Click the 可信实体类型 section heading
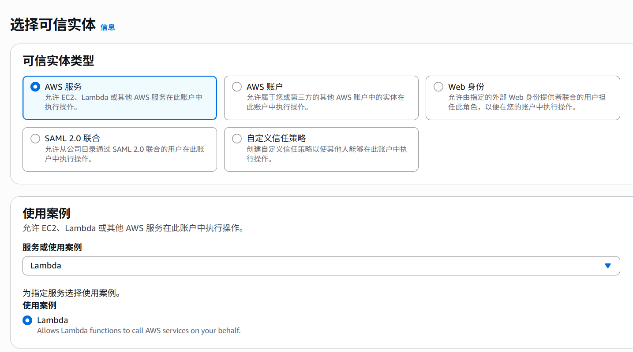The height and width of the screenshot is (352, 633). click(58, 61)
